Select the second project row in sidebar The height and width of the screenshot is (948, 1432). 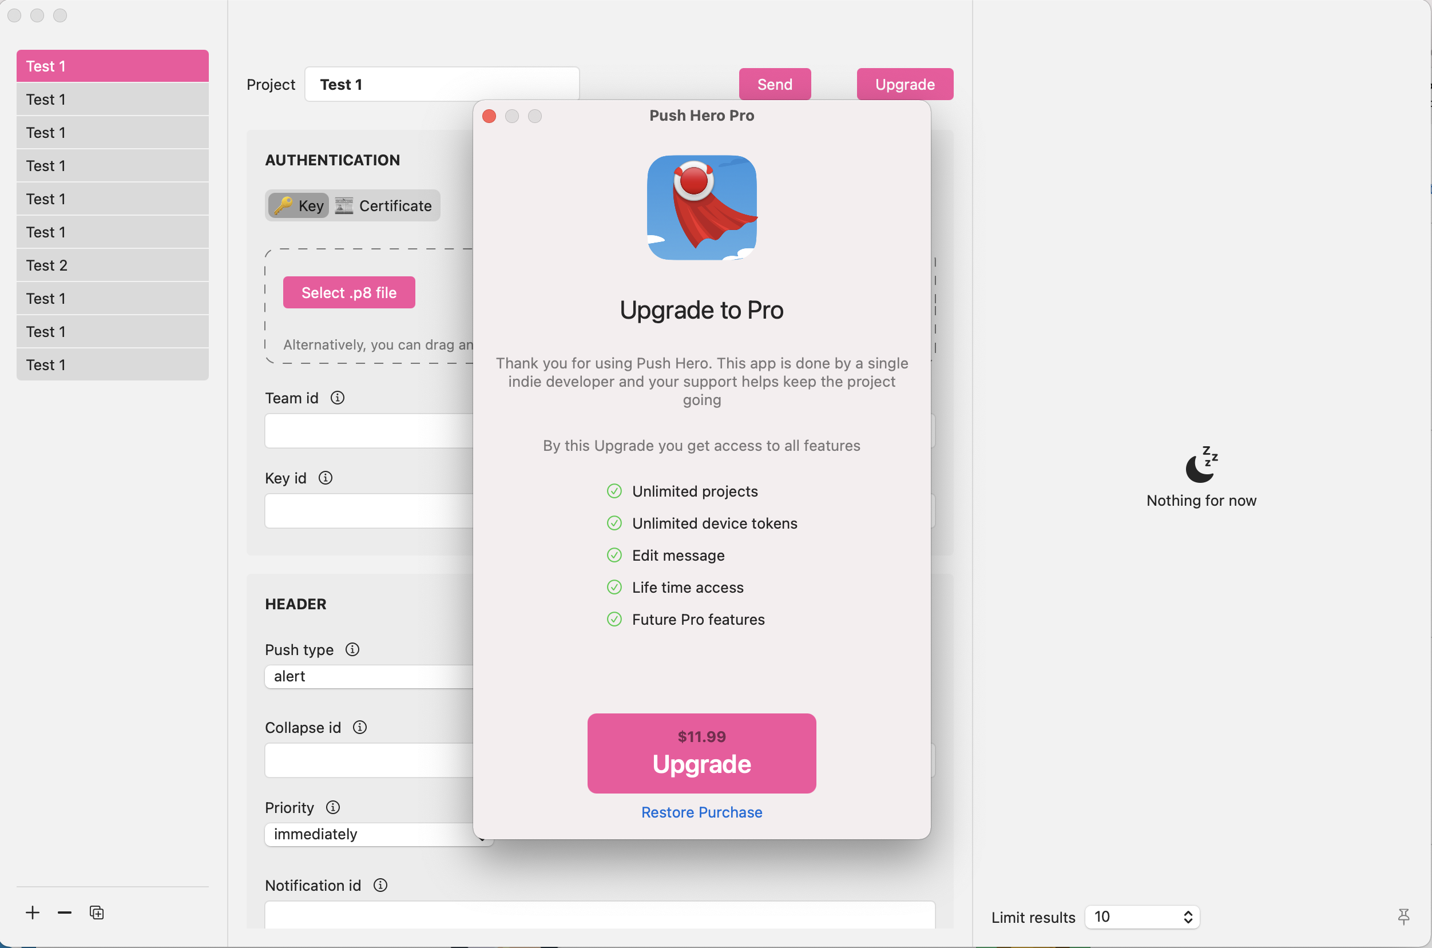coord(113,99)
